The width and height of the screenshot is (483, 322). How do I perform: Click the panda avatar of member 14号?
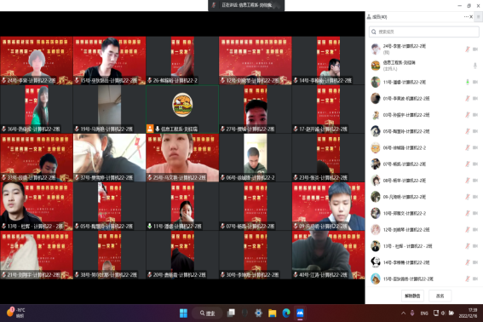[x=376, y=262]
